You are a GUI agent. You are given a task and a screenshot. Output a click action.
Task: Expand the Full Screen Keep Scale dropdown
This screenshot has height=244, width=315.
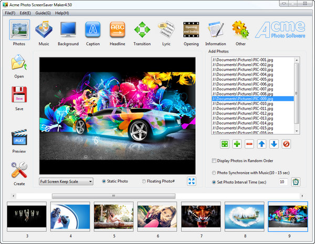point(90,182)
